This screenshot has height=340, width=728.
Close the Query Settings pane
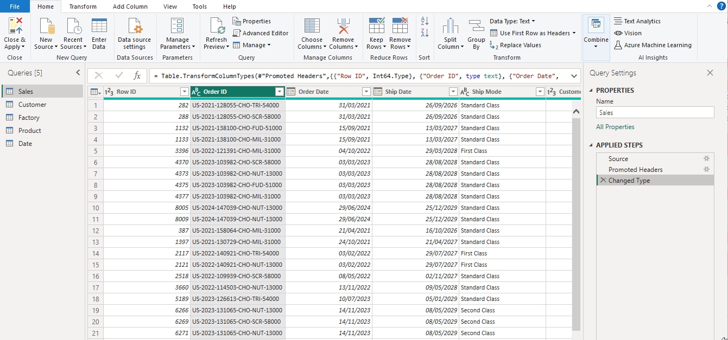click(x=710, y=73)
